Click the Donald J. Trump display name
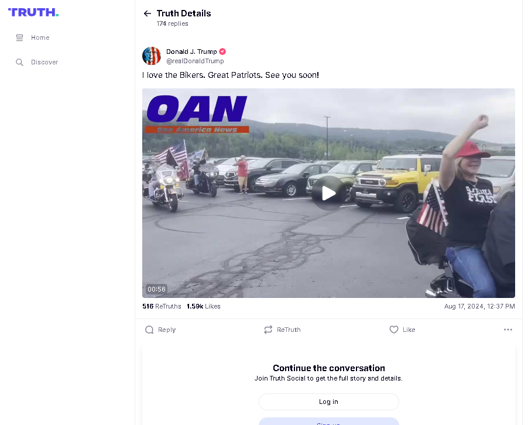528x425 pixels. 191,52
